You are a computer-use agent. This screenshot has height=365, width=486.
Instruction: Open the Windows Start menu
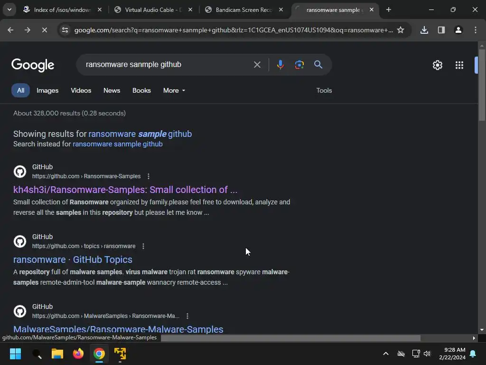click(x=15, y=354)
